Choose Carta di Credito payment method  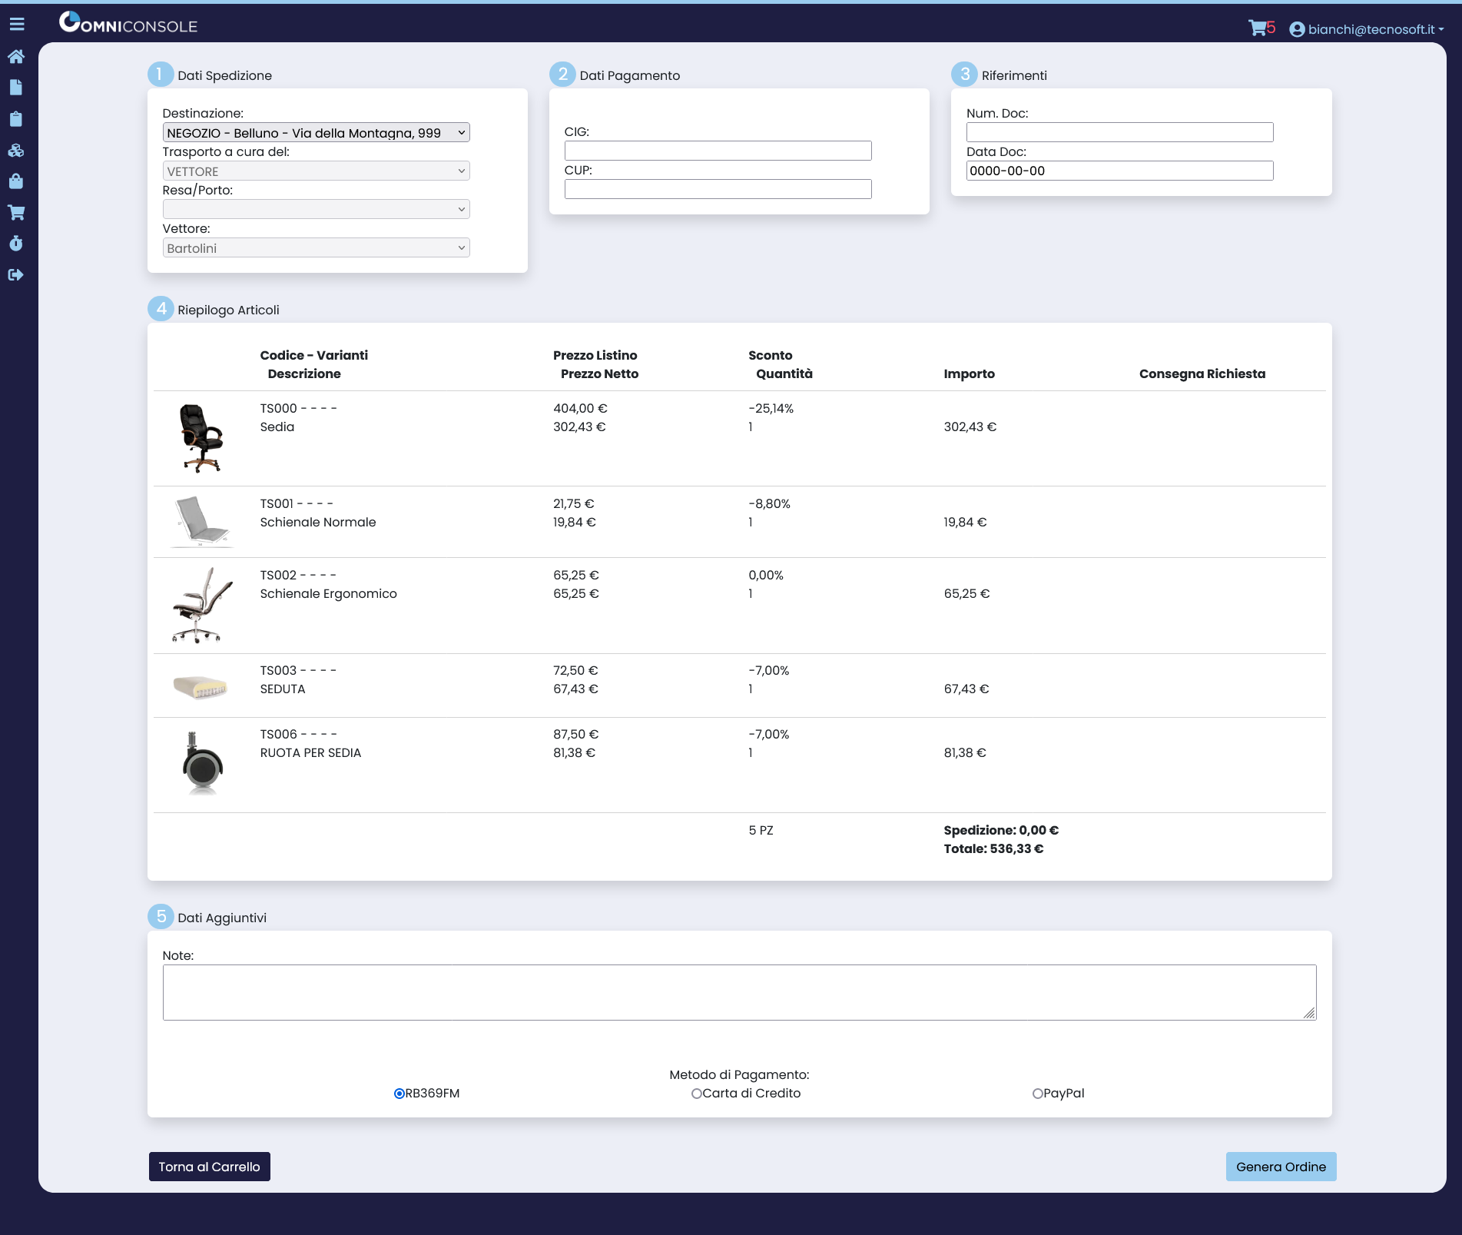click(x=697, y=1093)
